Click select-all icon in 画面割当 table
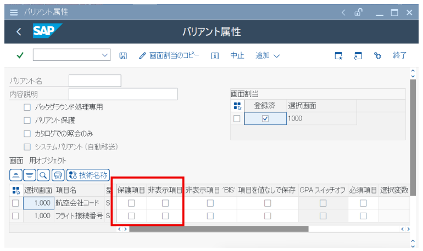This screenshot has width=423, height=251. [x=237, y=106]
